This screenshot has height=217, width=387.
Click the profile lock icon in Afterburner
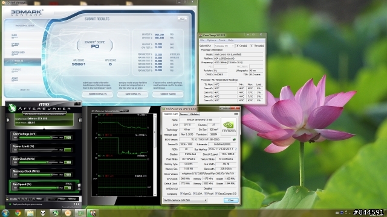pyautogui.click(x=7, y=199)
